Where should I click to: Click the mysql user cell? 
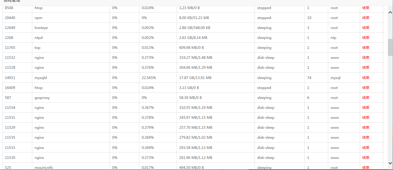(344, 78)
